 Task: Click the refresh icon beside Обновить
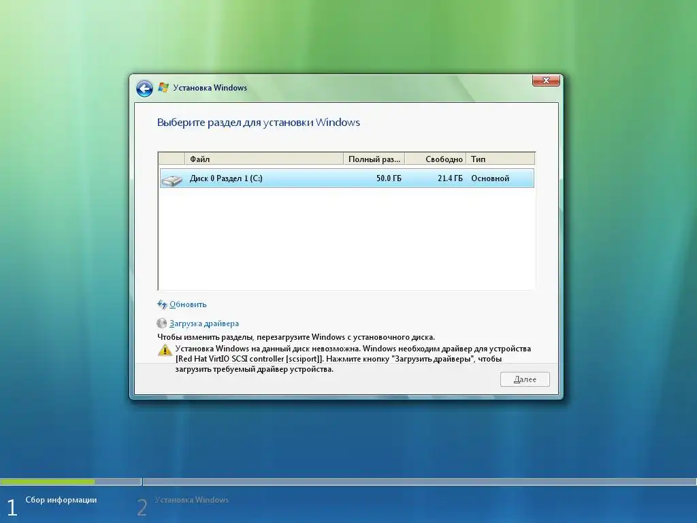click(162, 304)
